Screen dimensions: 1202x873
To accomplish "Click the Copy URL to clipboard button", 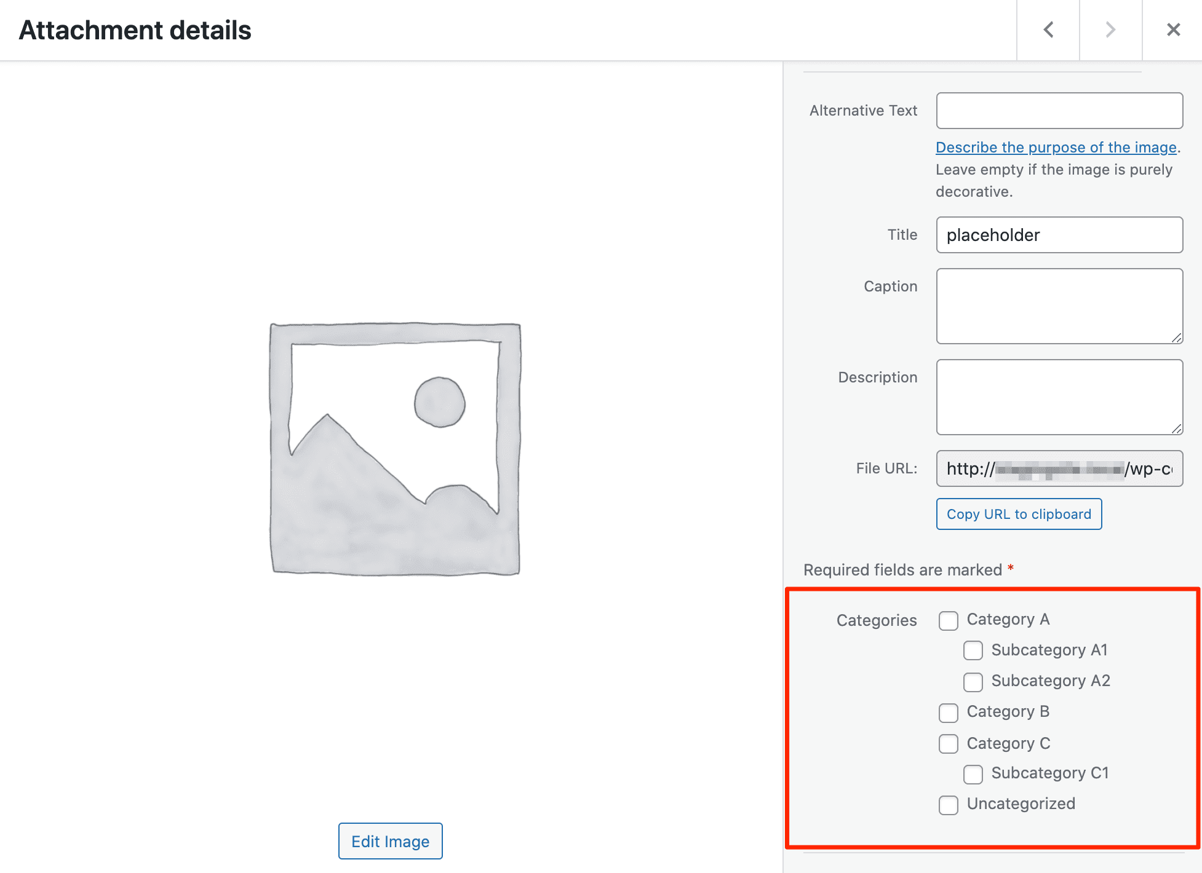I will pos(1019,513).
